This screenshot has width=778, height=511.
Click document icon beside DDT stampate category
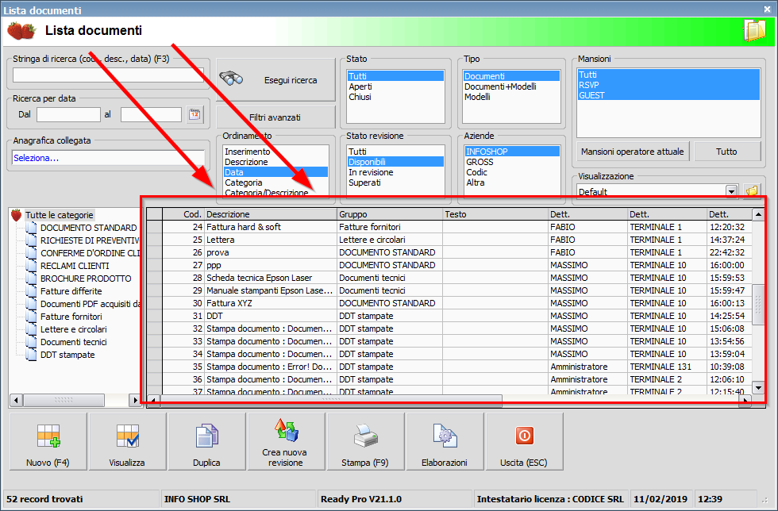pos(31,355)
